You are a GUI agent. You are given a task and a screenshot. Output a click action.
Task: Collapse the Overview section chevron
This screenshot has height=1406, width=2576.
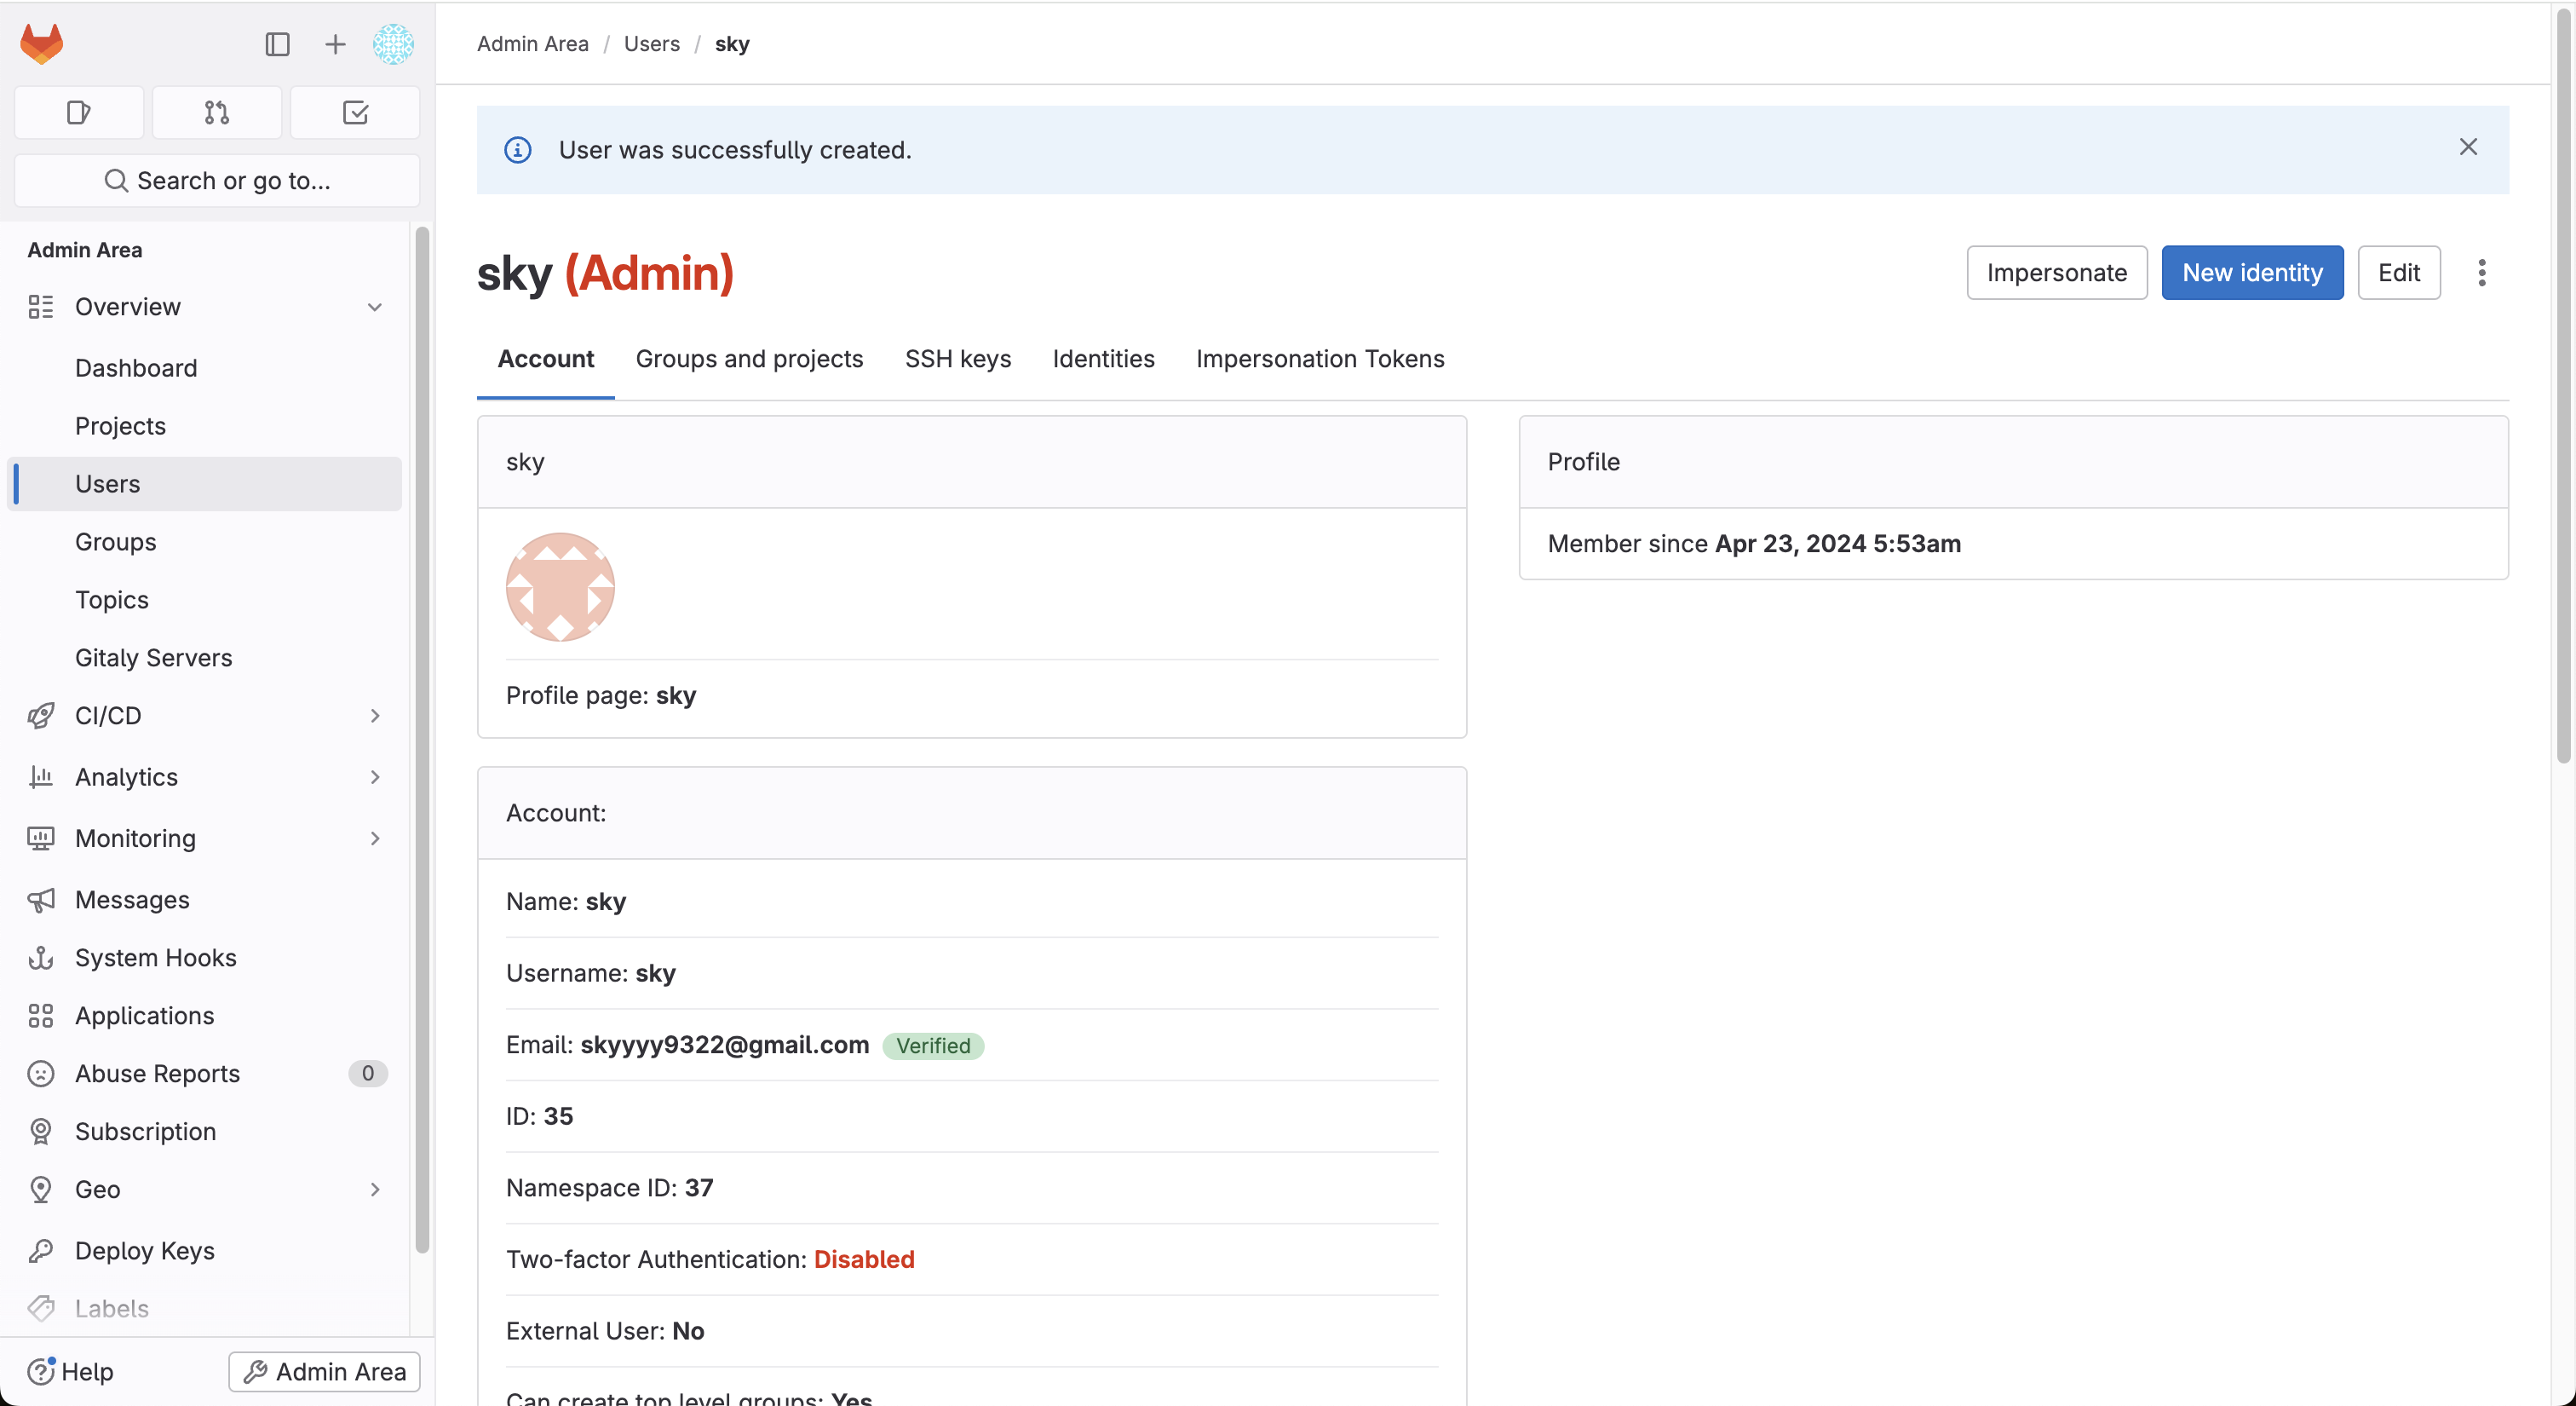point(375,307)
